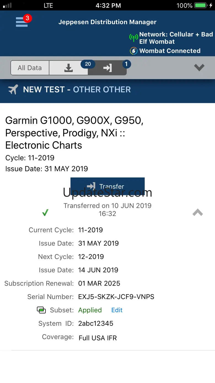The height and width of the screenshot is (383, 215).
Task: Tap the cellular signal strength bars
Action: click(x=7, y=5)
